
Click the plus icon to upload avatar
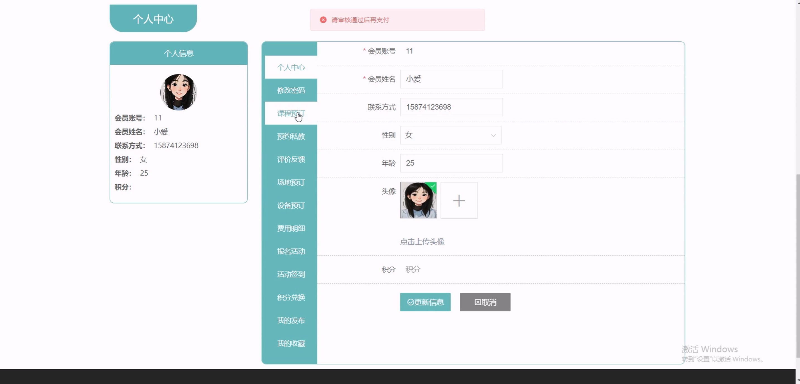(x=459, y=200)
